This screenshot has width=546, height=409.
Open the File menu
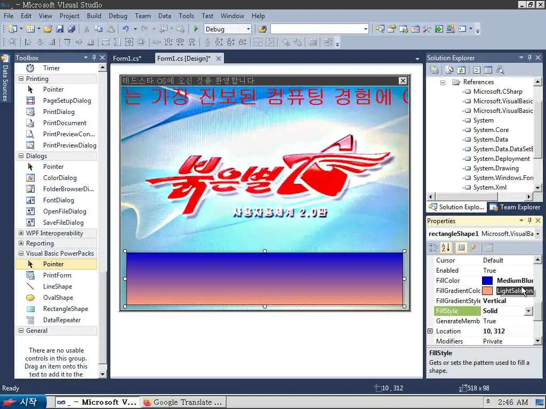click(x=9, y=15)
